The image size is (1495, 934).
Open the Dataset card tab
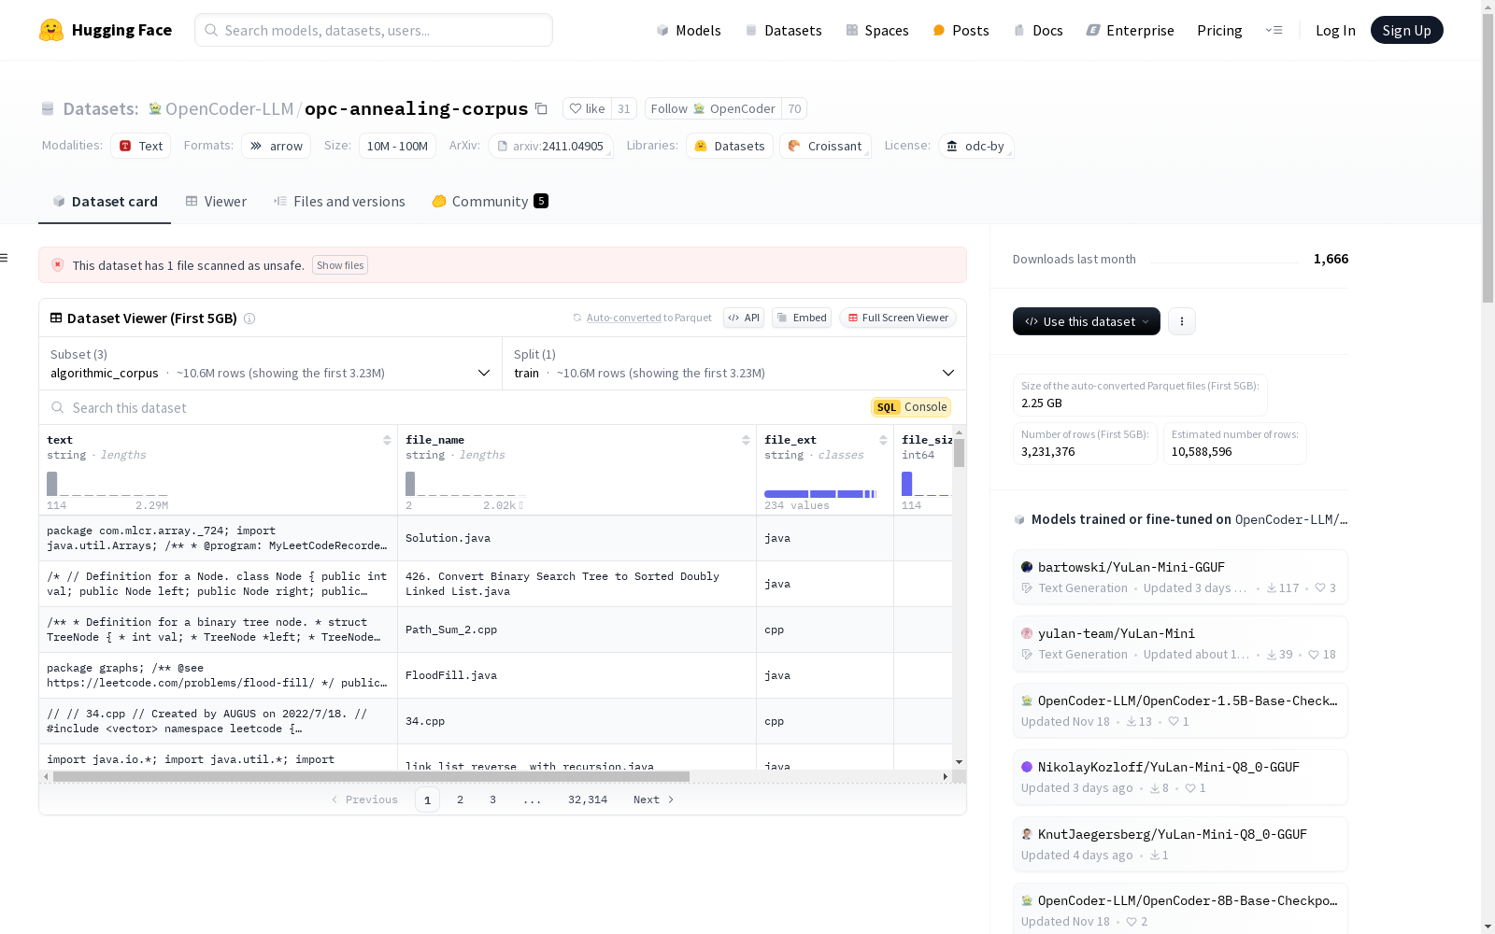pyautogui.click(x=105, y=202)
